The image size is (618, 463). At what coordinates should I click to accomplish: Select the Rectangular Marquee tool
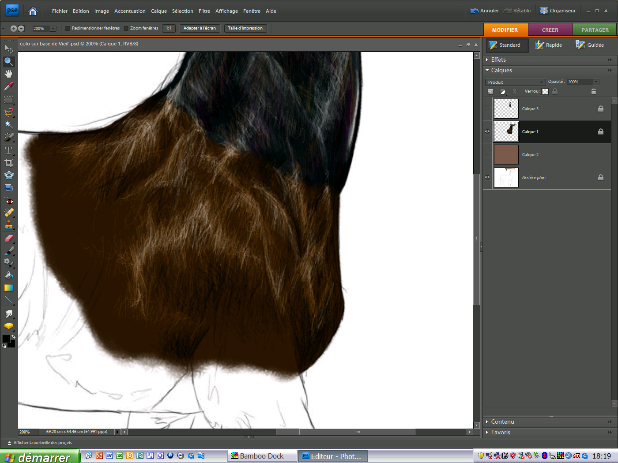click(x=8, y=100)
